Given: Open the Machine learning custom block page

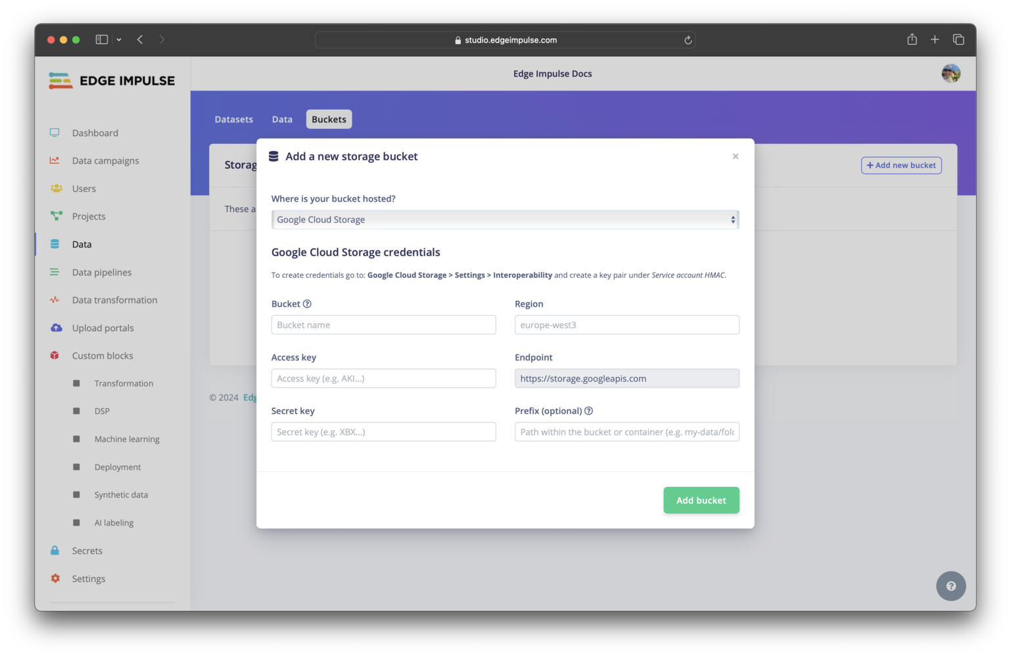Looking at the screenshot, I should coord(127,439).
